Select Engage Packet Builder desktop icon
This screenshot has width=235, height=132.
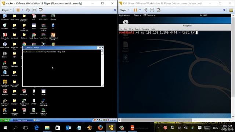click(x=24, y=102)
